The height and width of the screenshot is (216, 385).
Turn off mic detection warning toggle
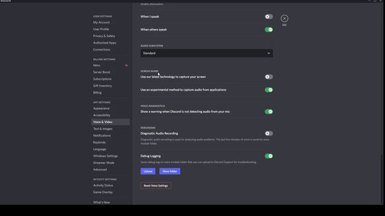(x=269, y=112)
